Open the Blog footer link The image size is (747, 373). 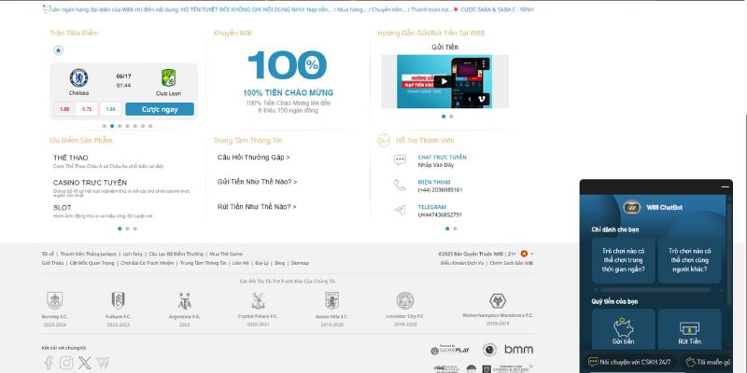pos(279,263)
